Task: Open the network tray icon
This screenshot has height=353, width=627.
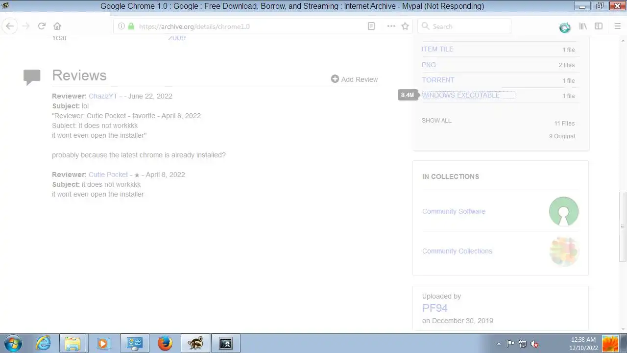Action: [x=523, y=344]
